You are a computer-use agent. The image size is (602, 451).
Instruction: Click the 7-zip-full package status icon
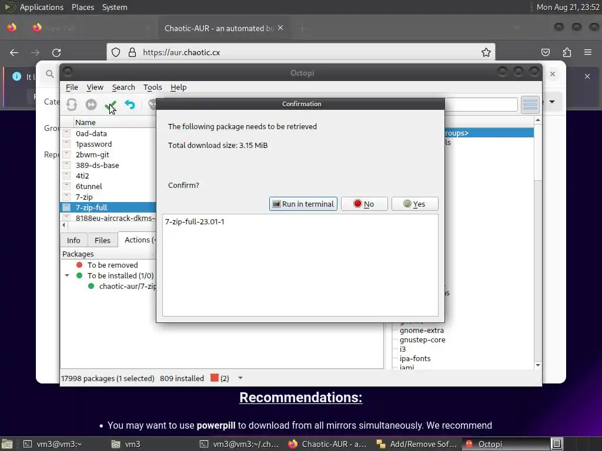click(x=66, y=207)
